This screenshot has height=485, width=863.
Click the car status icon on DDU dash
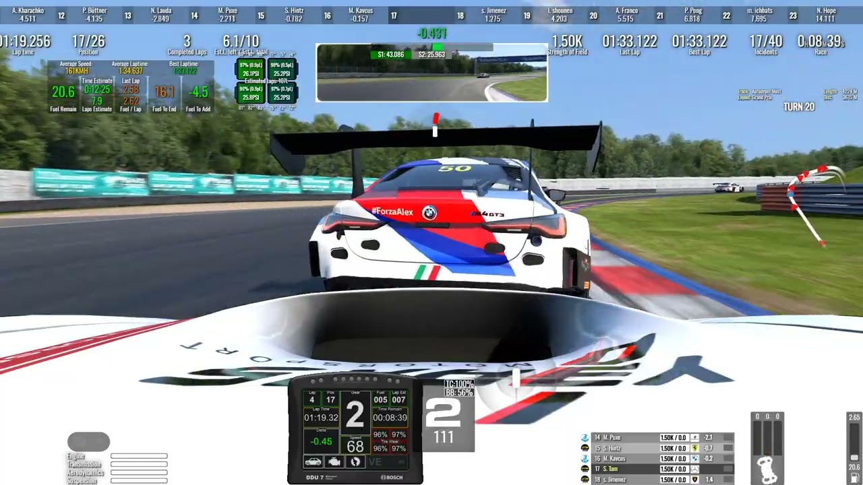(x=313, y=461)
